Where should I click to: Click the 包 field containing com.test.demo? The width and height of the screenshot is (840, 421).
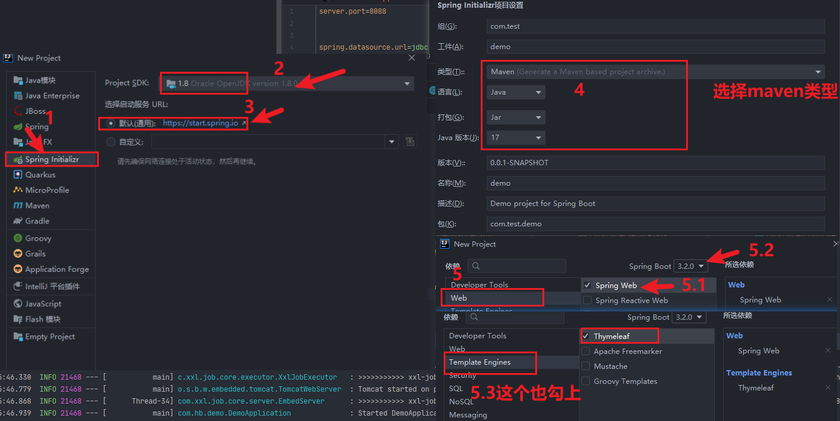click(656, 224)
